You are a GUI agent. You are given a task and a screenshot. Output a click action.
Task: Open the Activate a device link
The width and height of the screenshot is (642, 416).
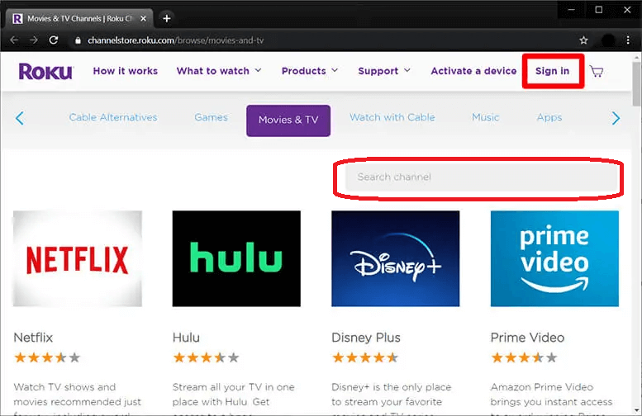click(473, 71)
